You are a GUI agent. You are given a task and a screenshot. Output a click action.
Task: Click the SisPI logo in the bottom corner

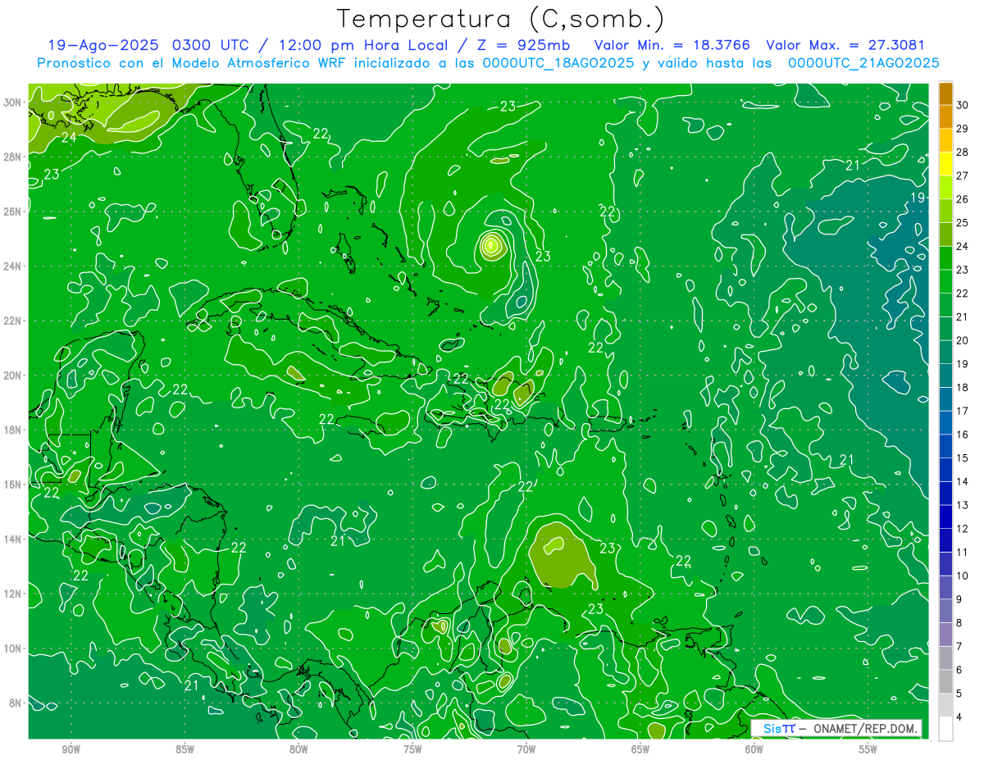coord(779,728)
